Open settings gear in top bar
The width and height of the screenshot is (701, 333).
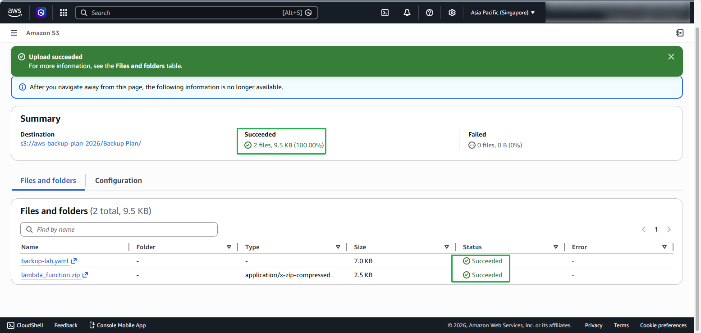click(452, 13)
